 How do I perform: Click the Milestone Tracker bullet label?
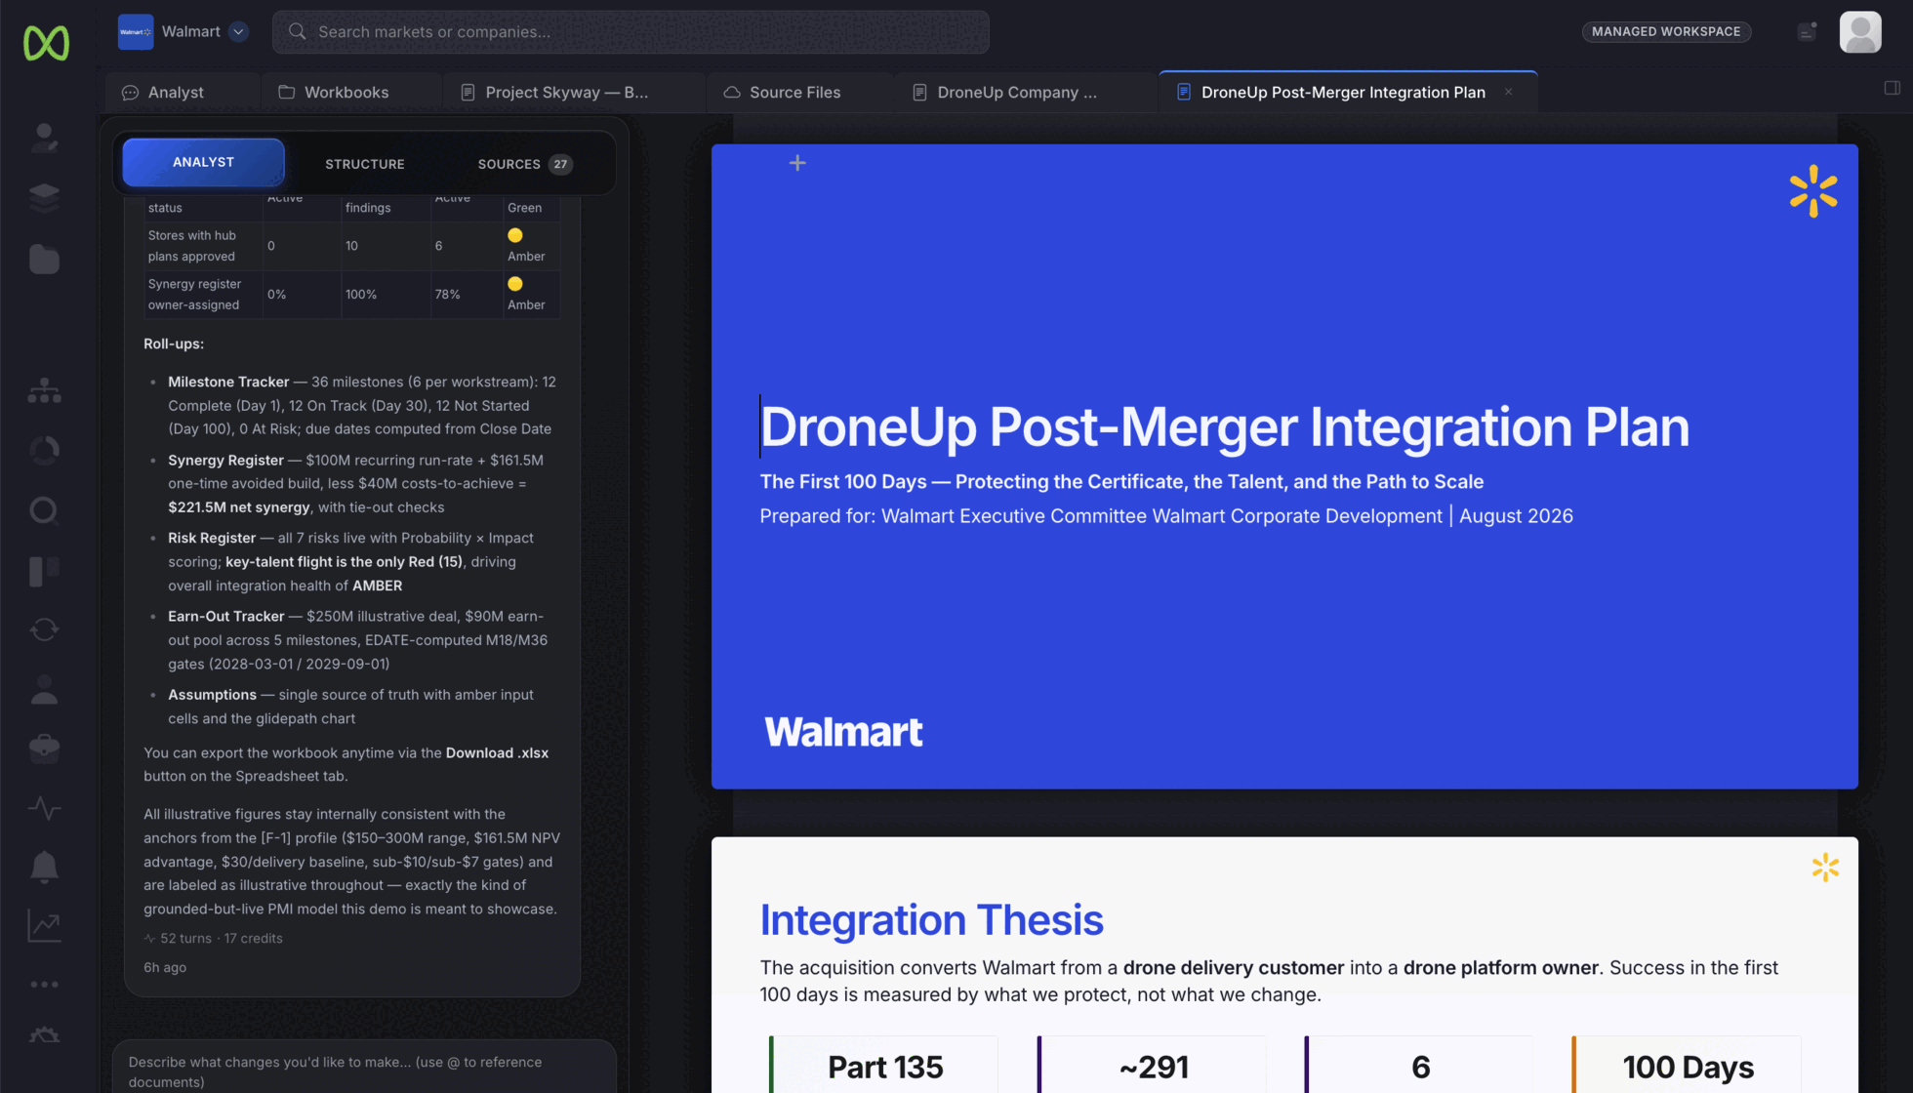tap(228, 382)
